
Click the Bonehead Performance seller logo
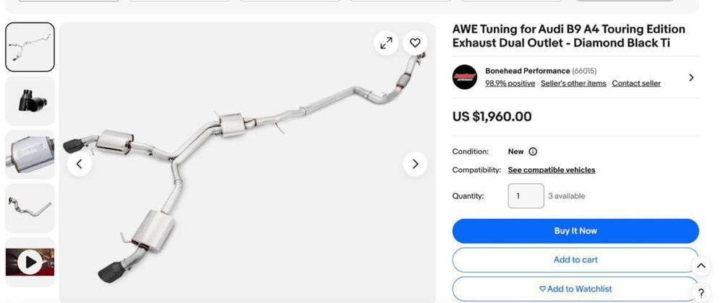(x=465, y=77)
